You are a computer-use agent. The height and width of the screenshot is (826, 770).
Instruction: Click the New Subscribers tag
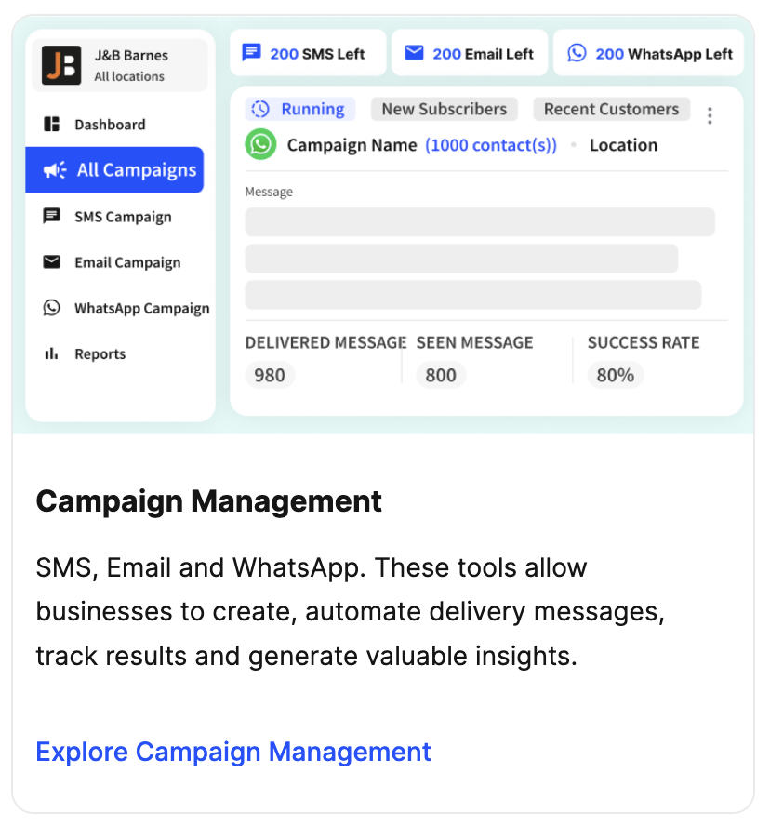point(445,110)
